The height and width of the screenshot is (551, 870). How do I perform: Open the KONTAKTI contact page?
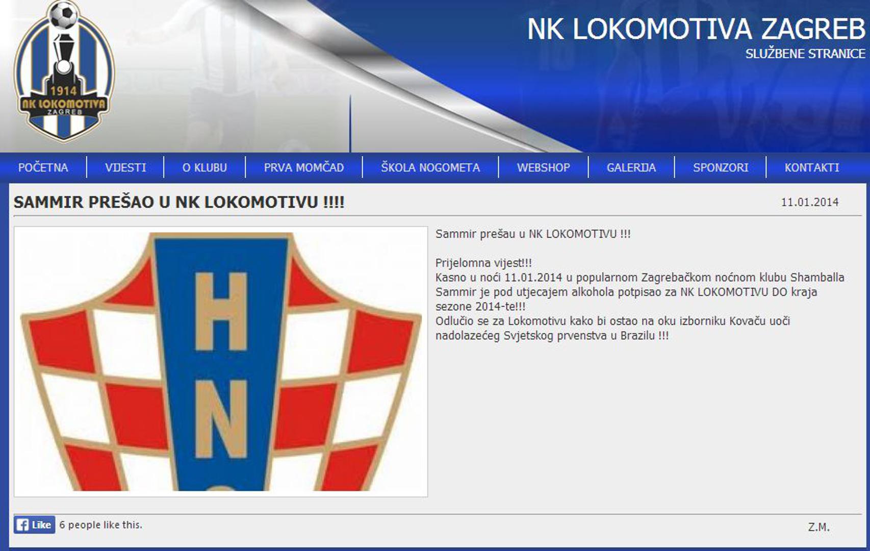pos(812,167)
